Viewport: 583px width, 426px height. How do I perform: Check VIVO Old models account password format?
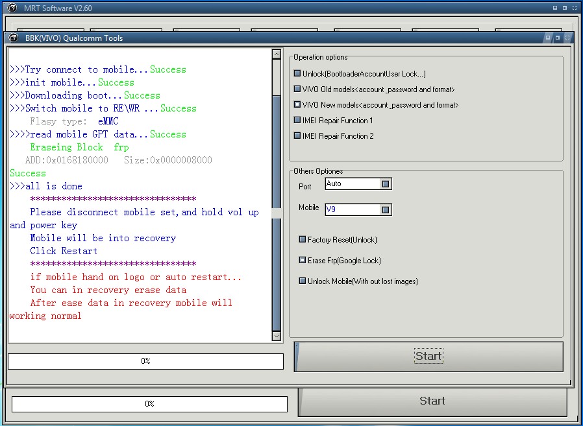[x=297, y=89]
